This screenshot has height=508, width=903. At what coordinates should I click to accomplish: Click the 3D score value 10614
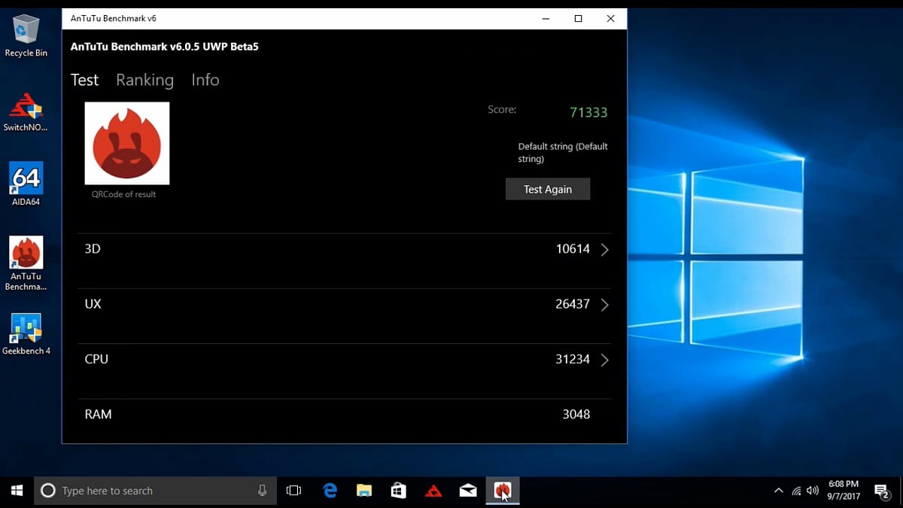[x=573, y=248]
